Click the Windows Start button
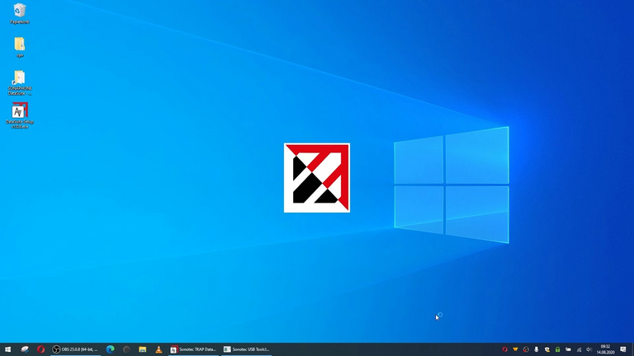634x356 pixels. (7, 349)
